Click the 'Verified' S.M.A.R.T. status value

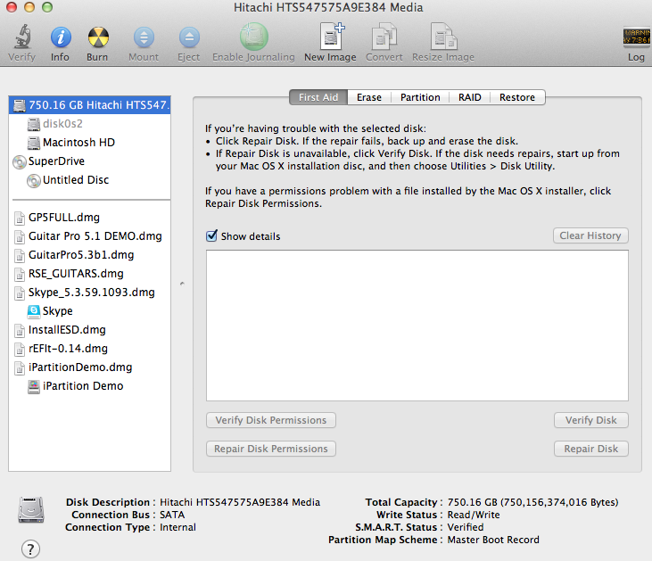point(466,527)
